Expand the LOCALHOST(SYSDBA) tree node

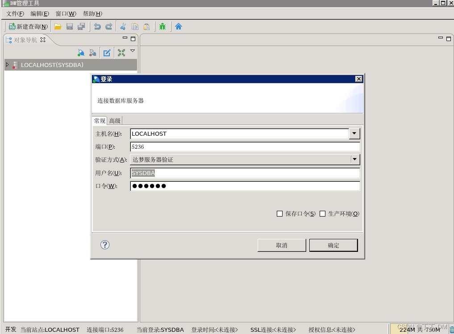click(x=8, y=65)
